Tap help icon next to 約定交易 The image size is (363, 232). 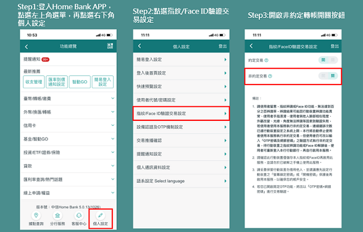[266, 60]
